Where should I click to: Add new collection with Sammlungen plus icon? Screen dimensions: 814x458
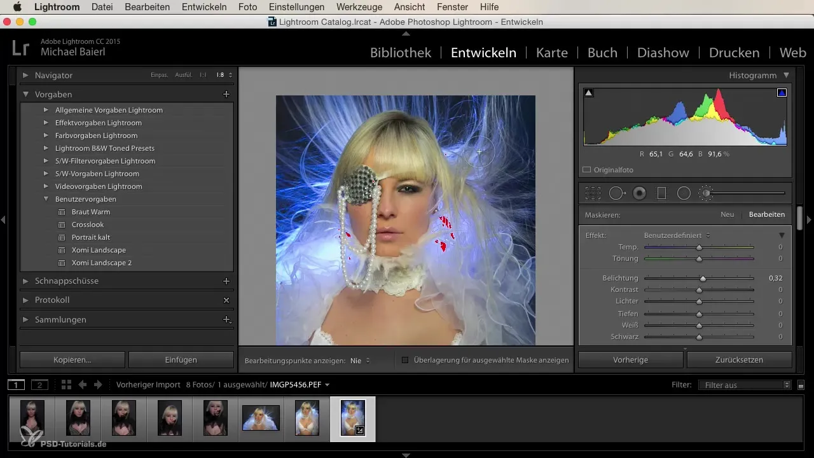(x=226, y=319)
